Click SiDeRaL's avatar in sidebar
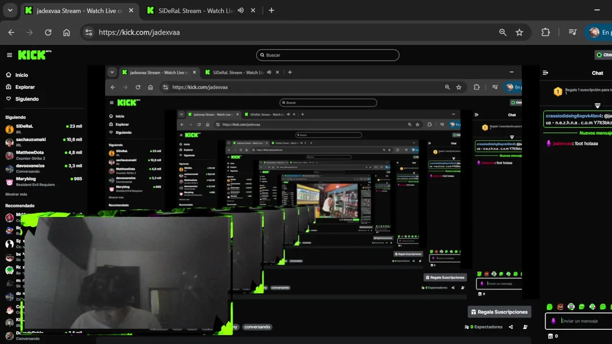 coord(9,129)
